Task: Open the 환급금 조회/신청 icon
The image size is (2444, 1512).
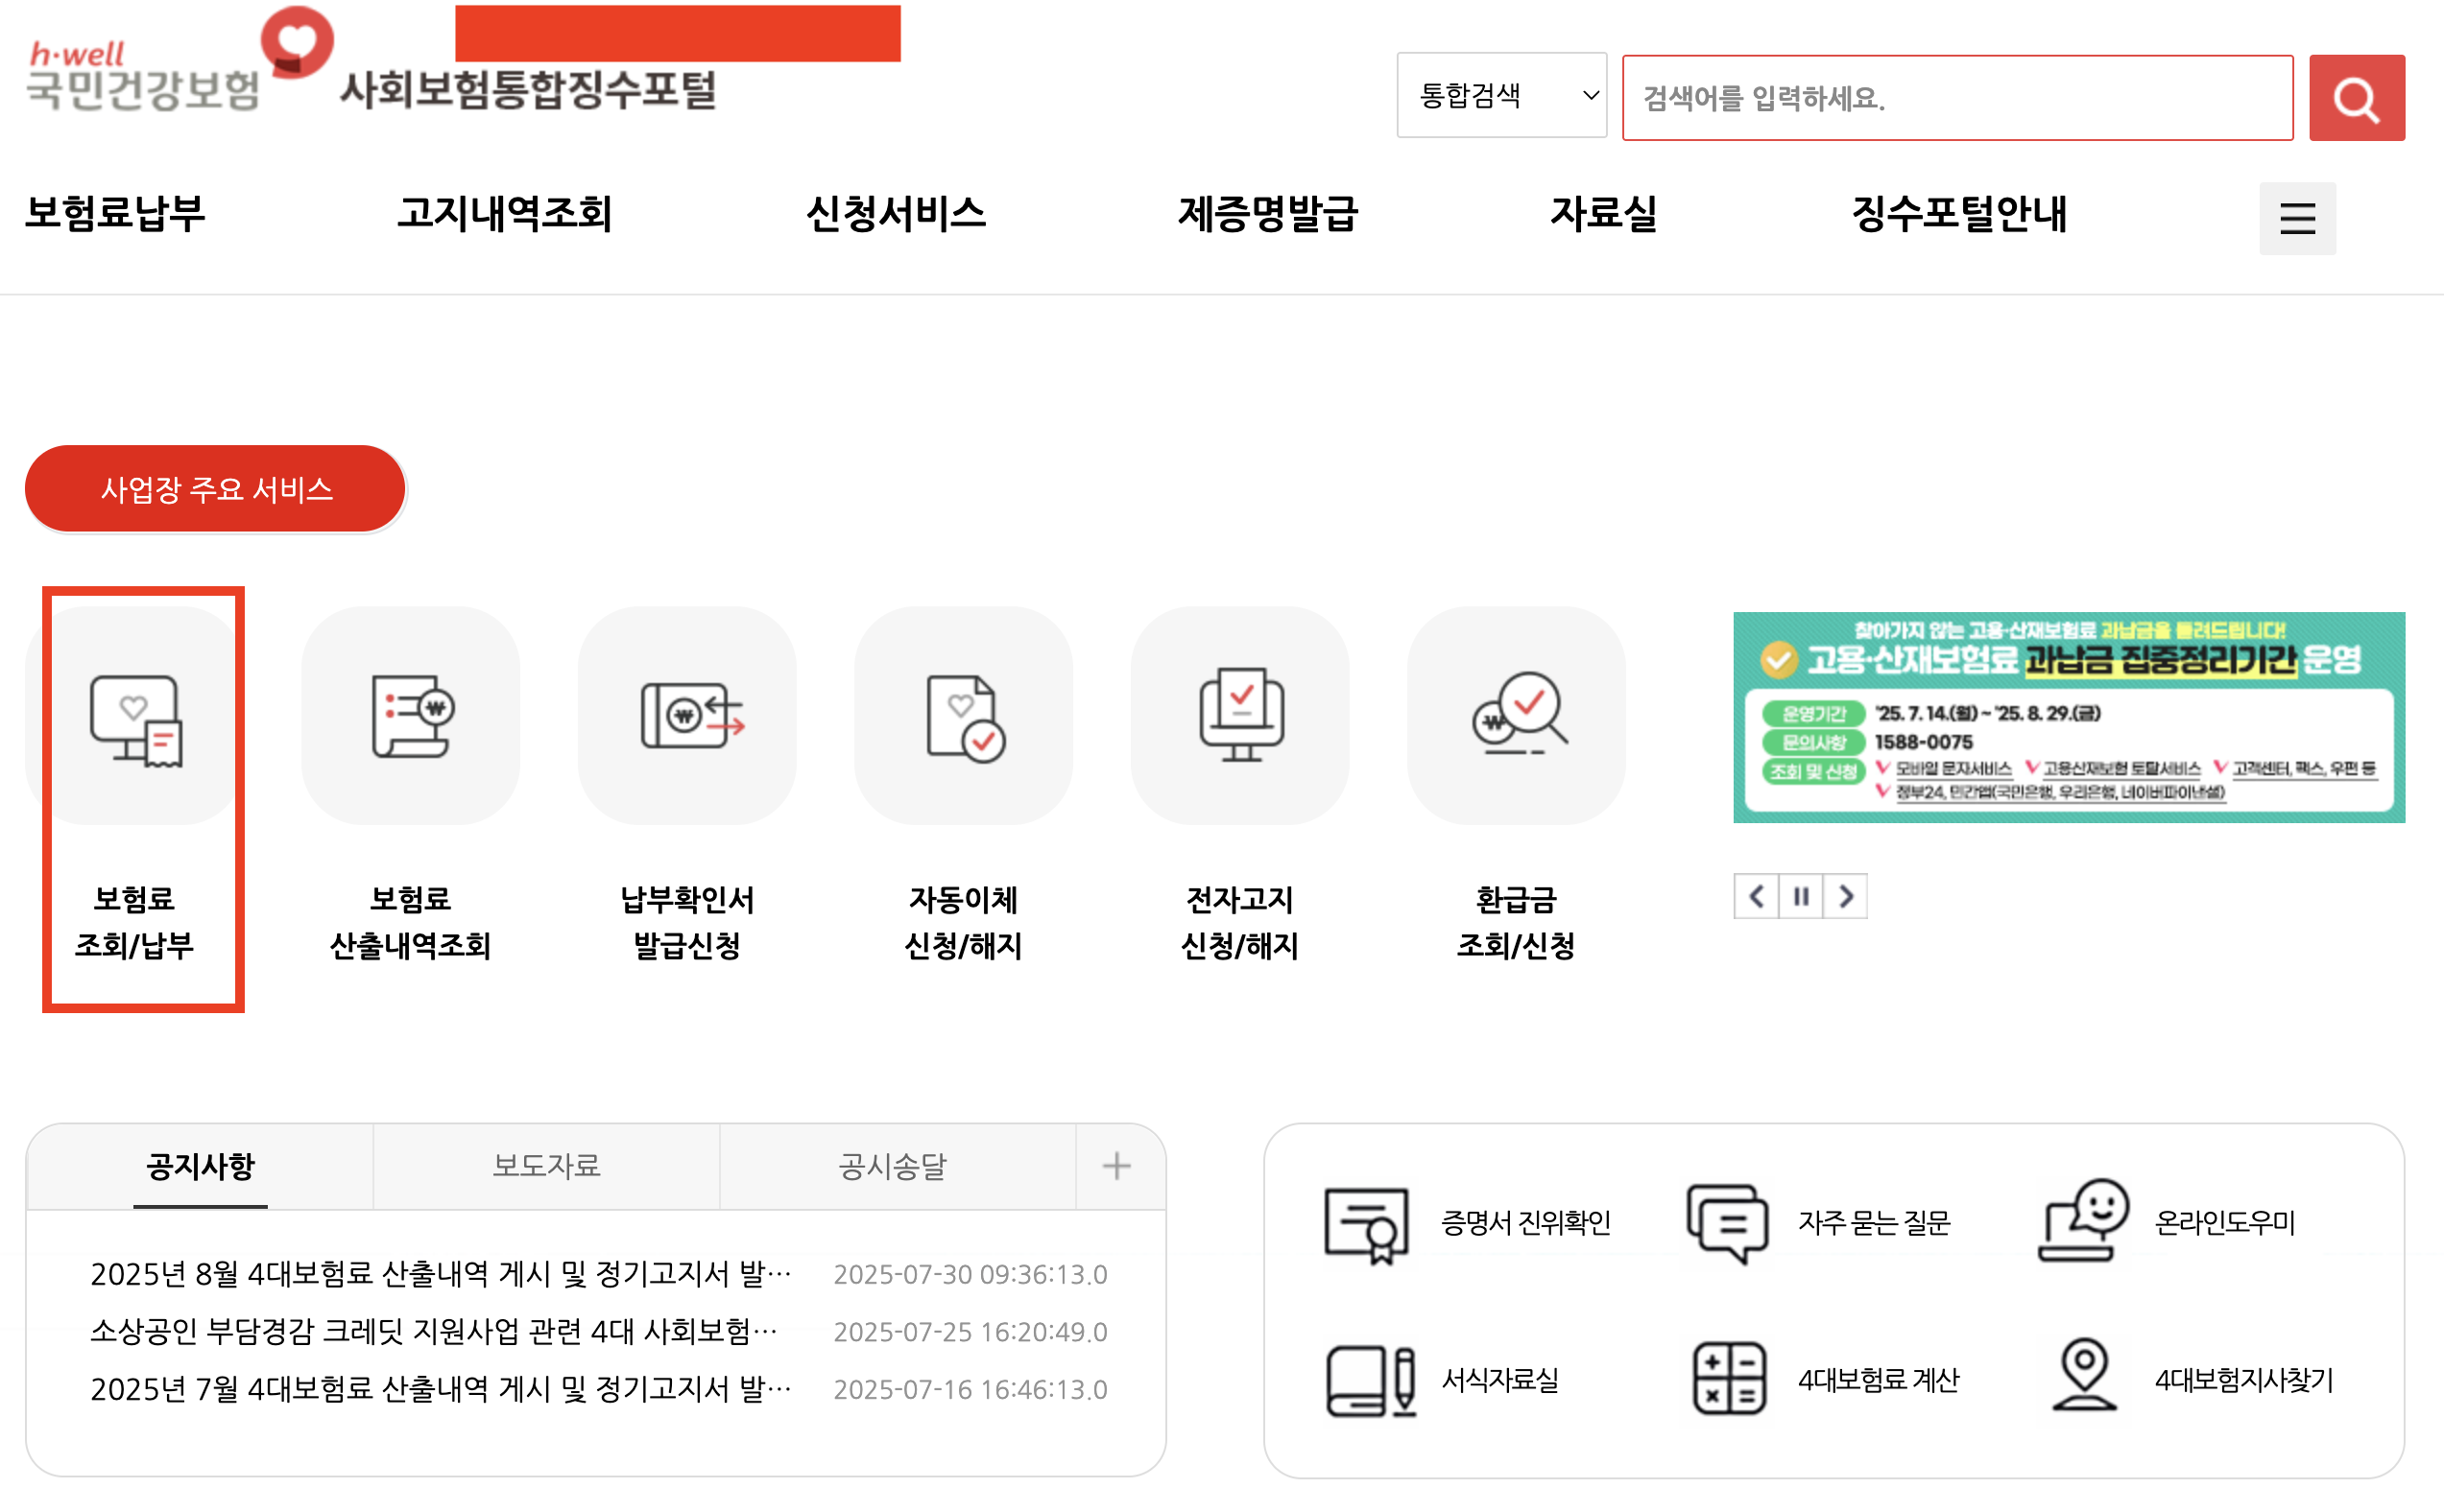Action: 1516,718
